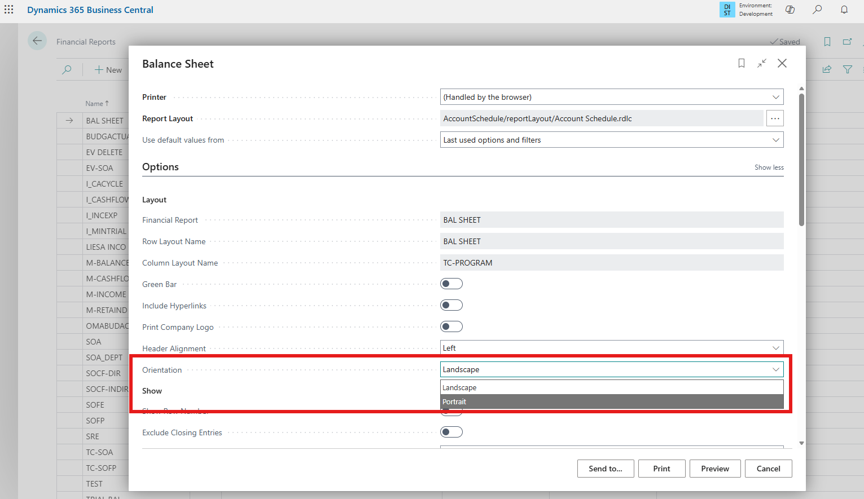Select SRE row

93,436
